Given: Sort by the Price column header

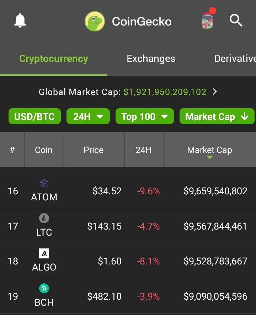Looking at the screenshot, I should [x=94, y=150].
